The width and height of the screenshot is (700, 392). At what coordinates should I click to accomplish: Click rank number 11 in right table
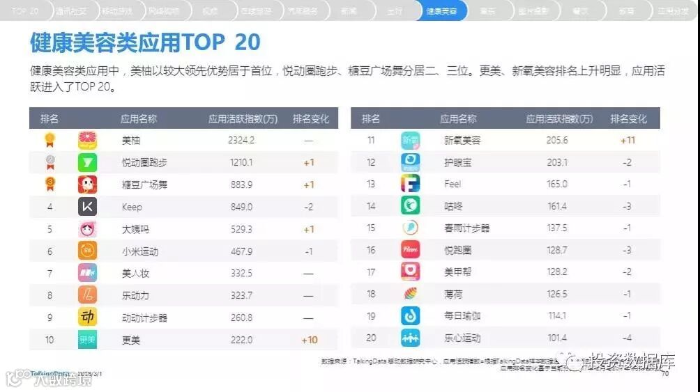click(x=370, y=140)
